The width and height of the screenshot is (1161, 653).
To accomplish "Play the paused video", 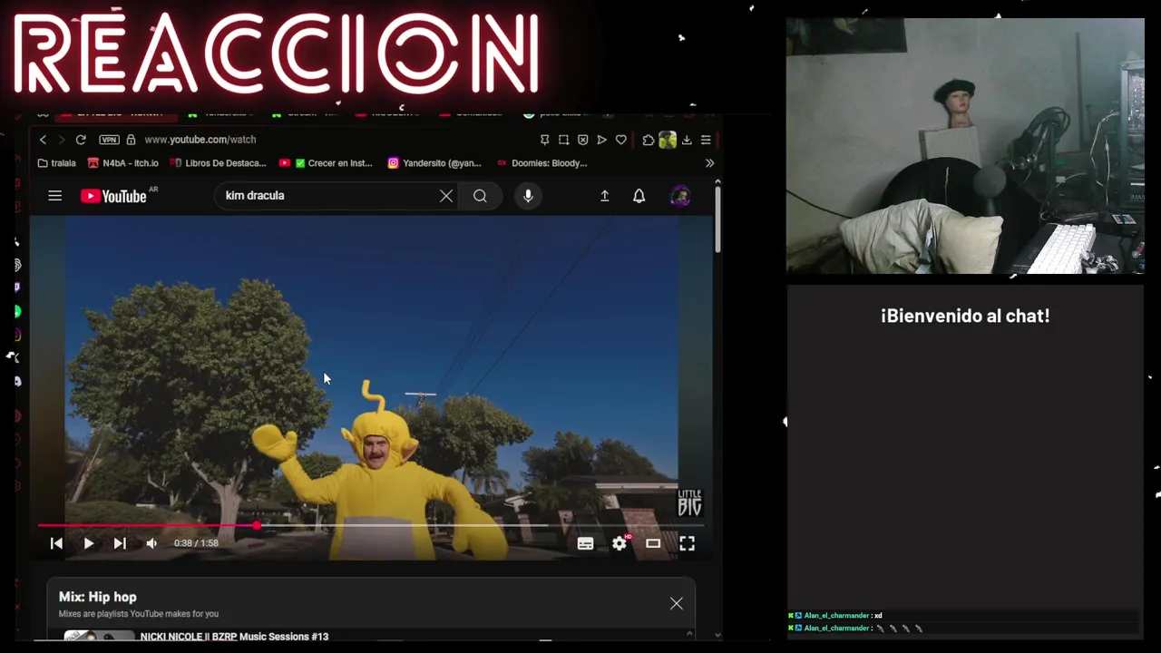I will pos(88,543).
